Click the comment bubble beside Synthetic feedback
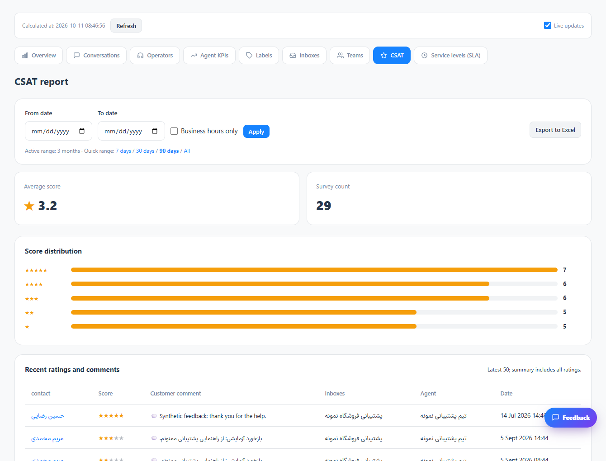The width and height of the screenshot is (606, 461). tap(154, 416)
